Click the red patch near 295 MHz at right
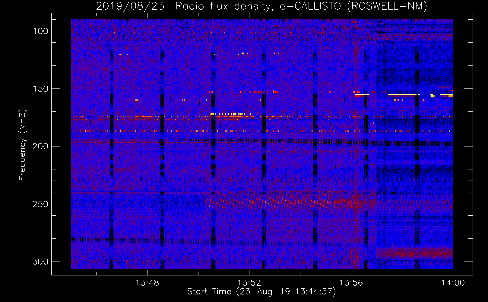 pyautogui.click(x=415, y=252)
